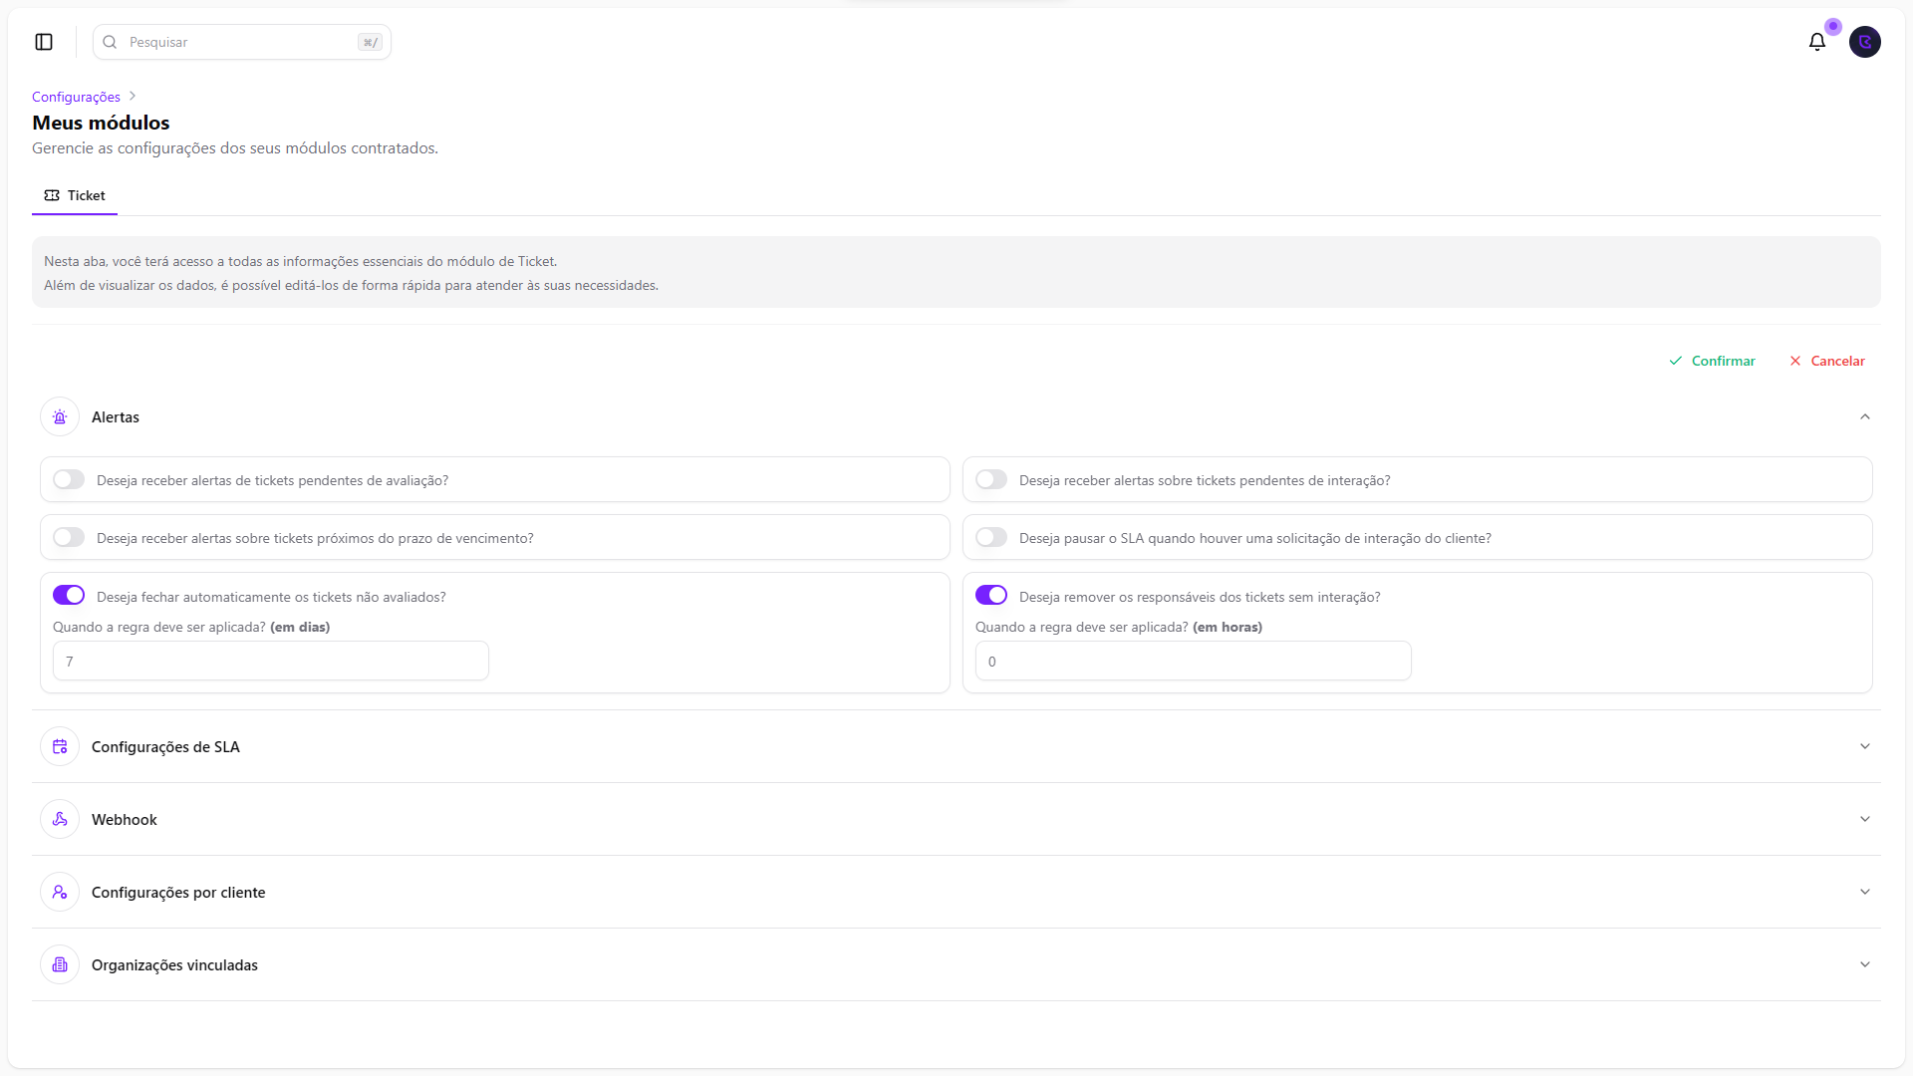Click the Webhook section icon
This screenshot has height=1076, width=1913.
[x=60, y=820]
